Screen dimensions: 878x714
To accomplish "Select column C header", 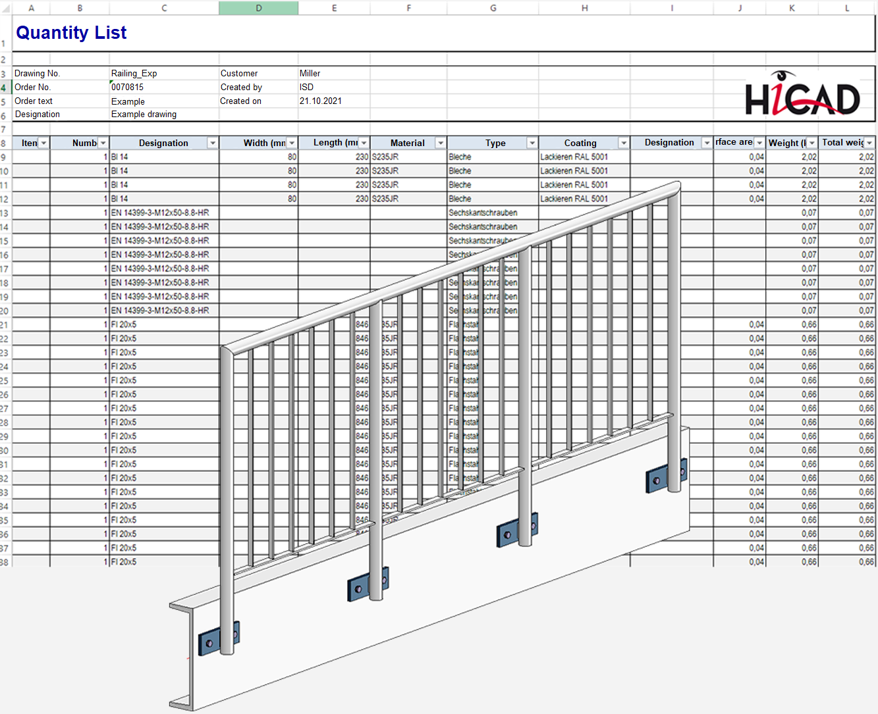I will point(164,8).
